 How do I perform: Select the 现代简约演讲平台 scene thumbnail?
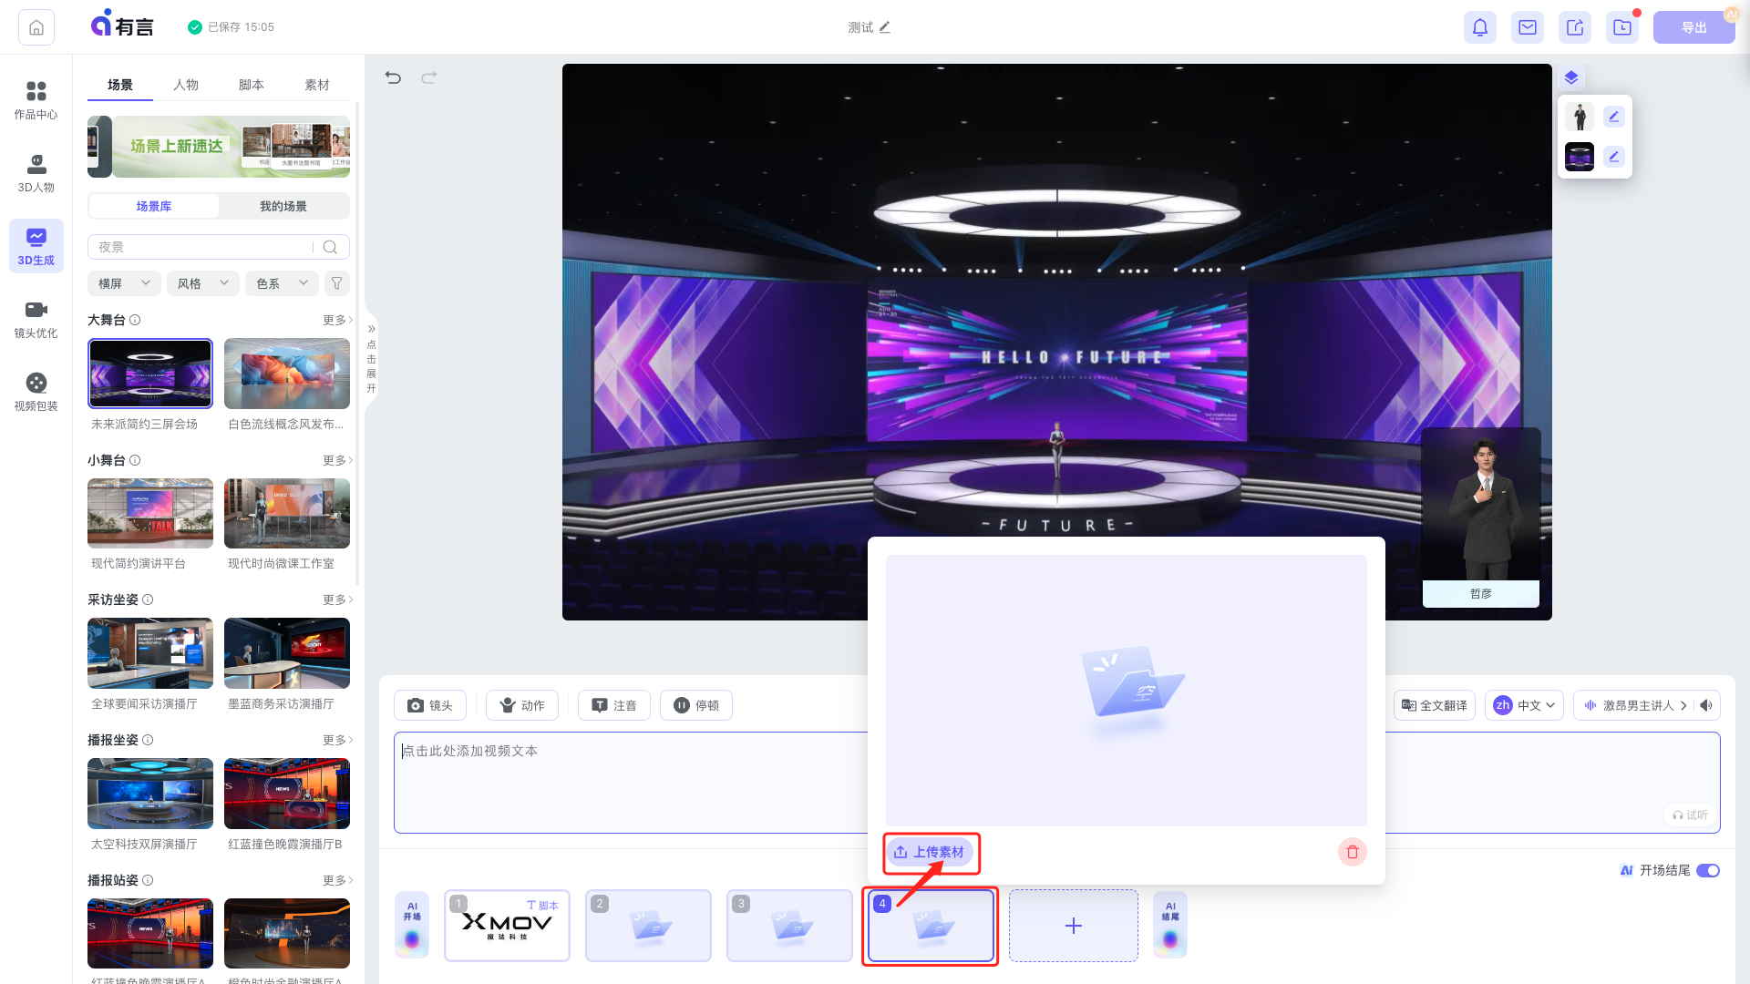pyautogui.click(x=150, y=513)
